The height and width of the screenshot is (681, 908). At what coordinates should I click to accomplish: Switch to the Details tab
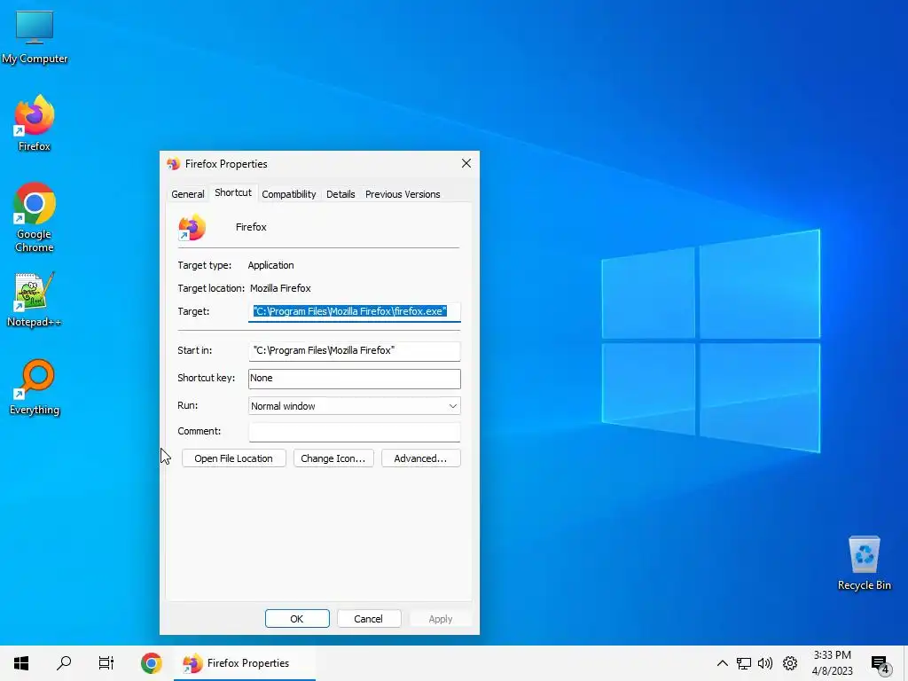[x=340, y=194]
